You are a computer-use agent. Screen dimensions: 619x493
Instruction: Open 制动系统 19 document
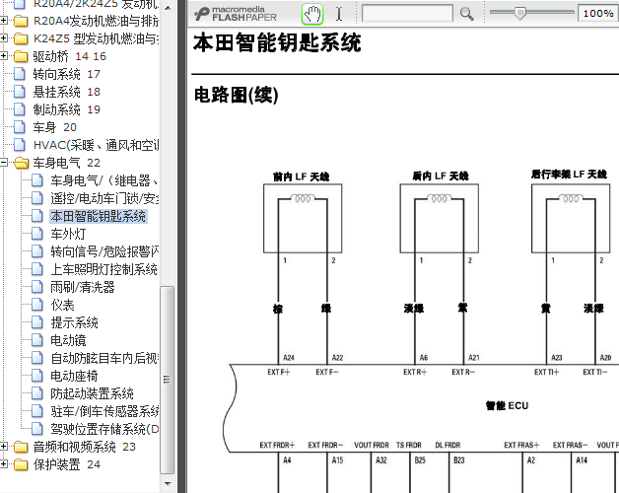pyautogui.click(x=67, y=109)
